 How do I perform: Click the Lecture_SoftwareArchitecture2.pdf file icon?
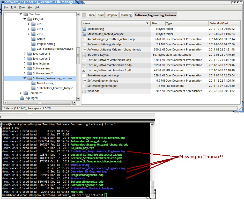[84, 70]
